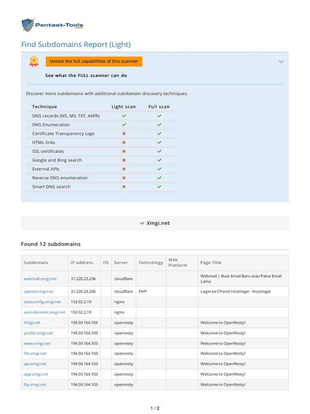Open the api.xmgi.net subdomain link

(x=35, y=364)
